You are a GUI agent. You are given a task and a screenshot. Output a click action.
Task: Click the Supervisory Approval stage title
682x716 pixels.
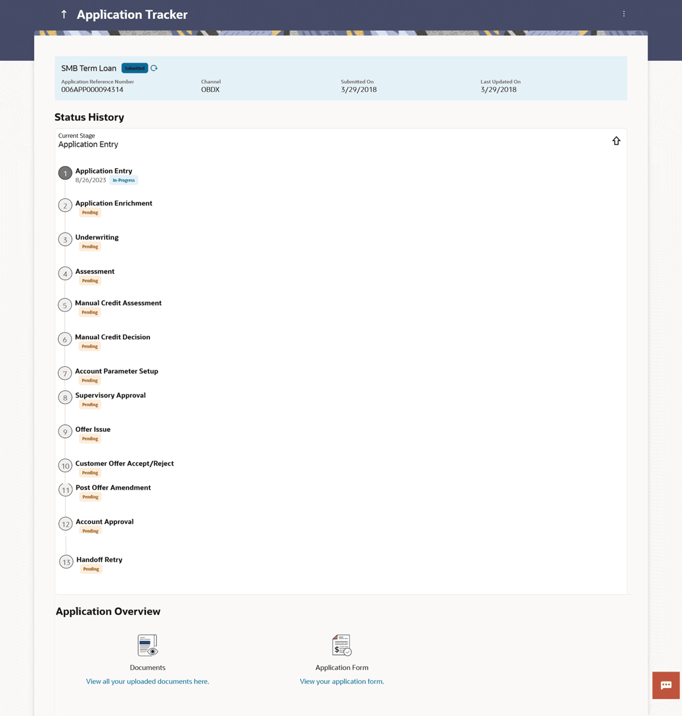tap(110, 395)
